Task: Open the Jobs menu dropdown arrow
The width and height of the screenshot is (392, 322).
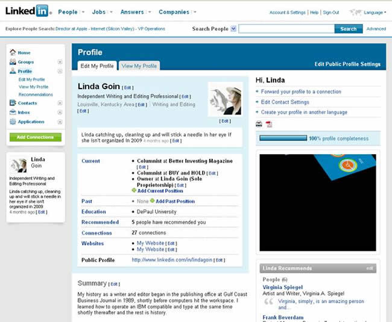Action: (x=111, y=12)
